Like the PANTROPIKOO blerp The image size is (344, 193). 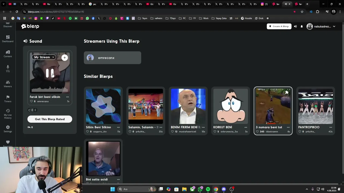tap(300, 132)
